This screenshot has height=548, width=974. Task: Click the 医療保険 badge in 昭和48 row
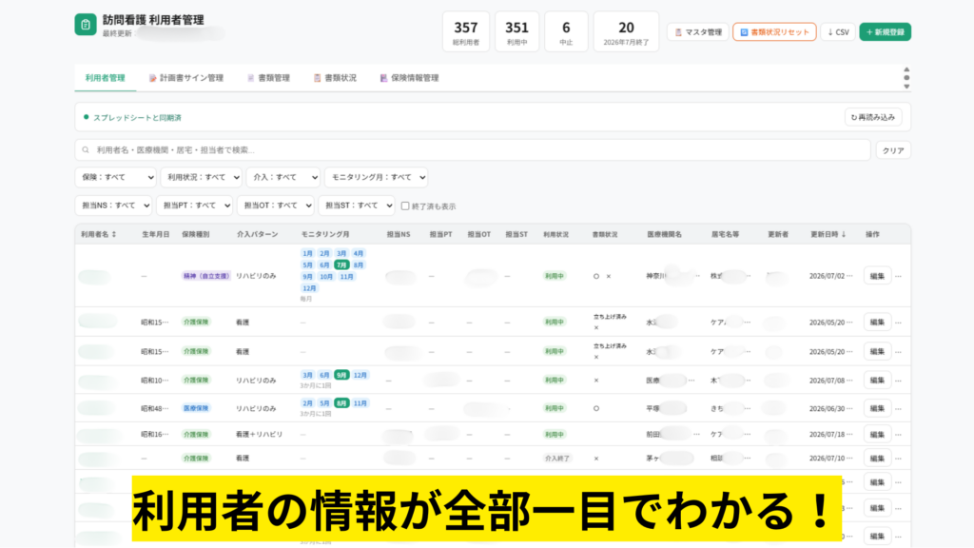196,408
